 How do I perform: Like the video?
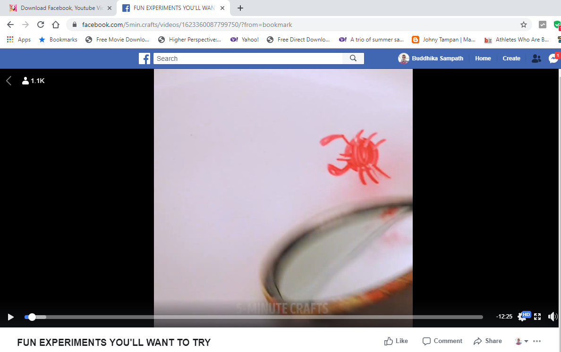point(396,341)
